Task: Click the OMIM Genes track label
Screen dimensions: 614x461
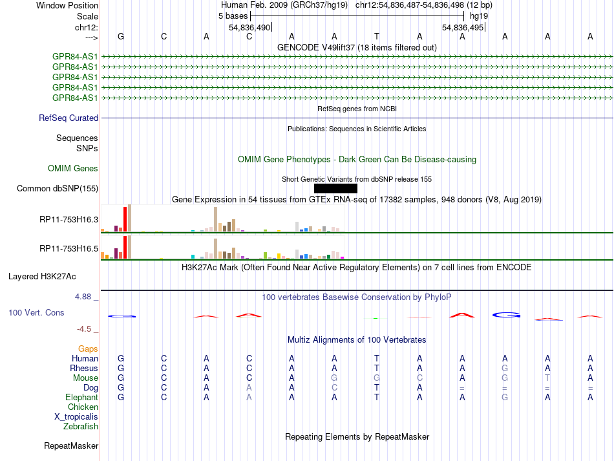Action: click(73, 168)
